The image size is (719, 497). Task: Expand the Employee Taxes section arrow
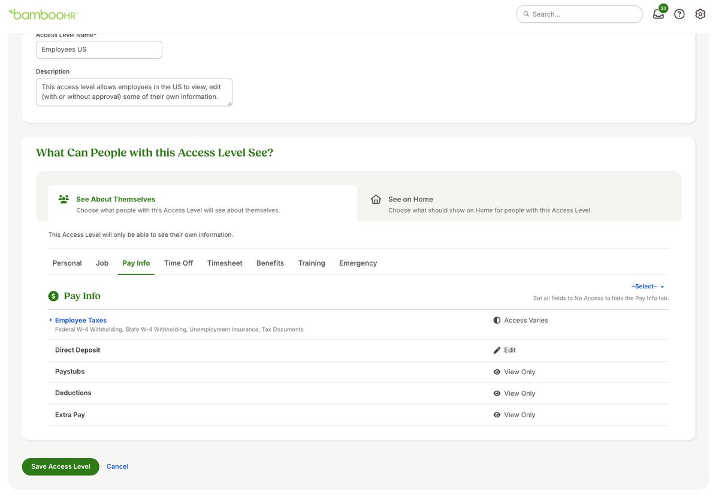click(51, 320)
